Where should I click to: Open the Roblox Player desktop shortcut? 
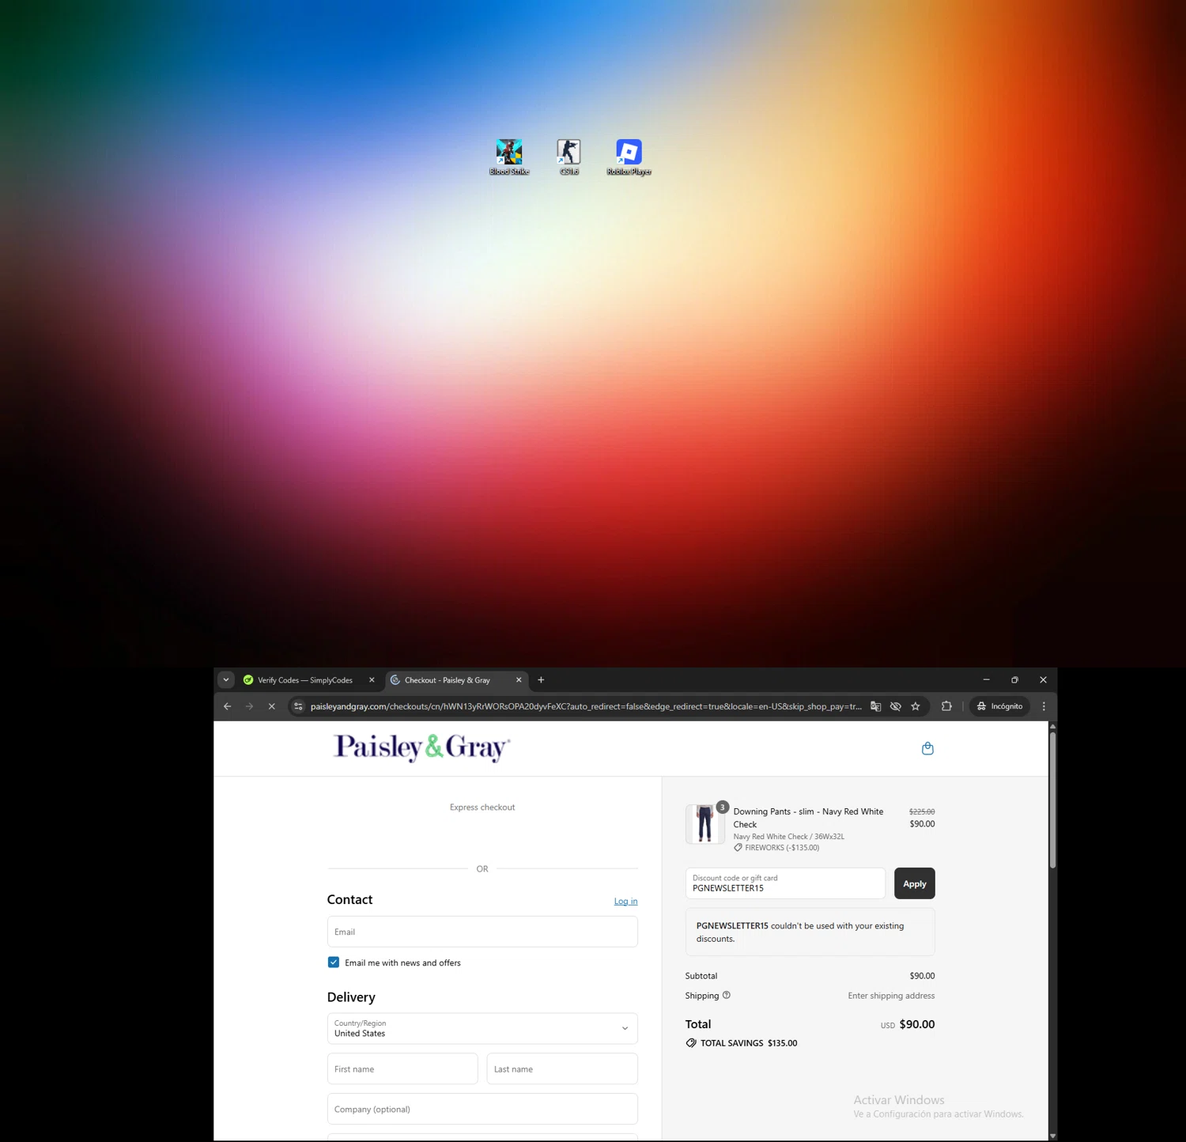(x=629, y=157)
